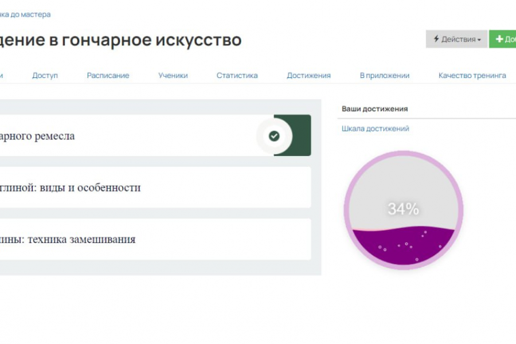Follow the breadcrumb link ending with до мастера
516x344 pixels.
(25, 14)
